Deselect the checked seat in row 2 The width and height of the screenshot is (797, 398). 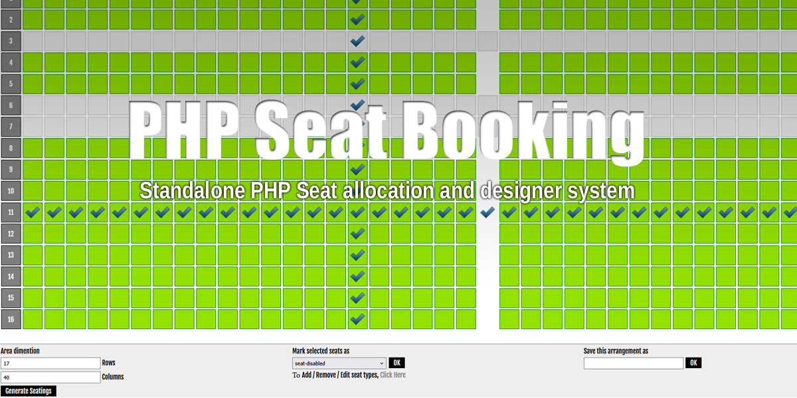(x=357, y=19)
